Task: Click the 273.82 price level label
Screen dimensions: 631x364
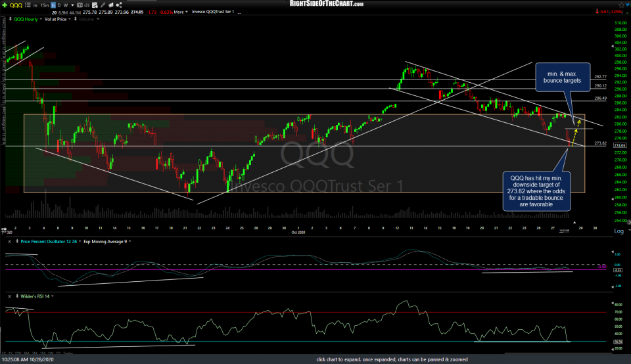Action: click(x=600, y=143)
